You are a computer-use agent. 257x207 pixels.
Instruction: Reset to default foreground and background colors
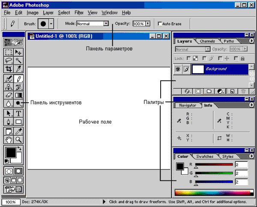pos(6,161)
